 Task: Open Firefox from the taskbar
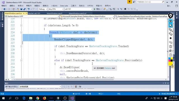(44, 98)
